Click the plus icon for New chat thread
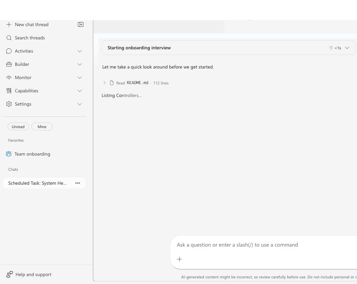This screenshot has width=357, height=284. [9, 24]
